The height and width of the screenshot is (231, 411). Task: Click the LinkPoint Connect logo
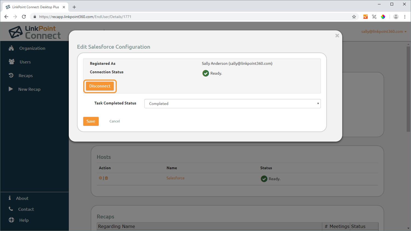tap(35, 32)
